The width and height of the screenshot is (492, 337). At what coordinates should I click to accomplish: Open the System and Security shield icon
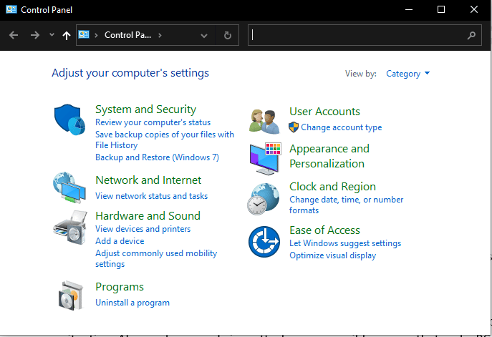click(69, 119)
